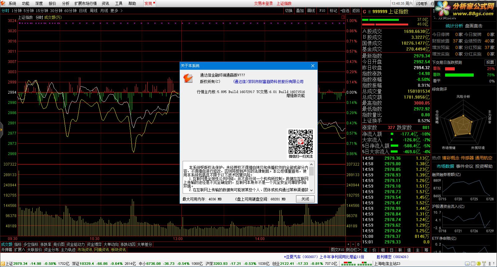The width and height of the screenshot is (497, 267).
Task: Open the 分析 menu
Action: (x=66, y=3)
